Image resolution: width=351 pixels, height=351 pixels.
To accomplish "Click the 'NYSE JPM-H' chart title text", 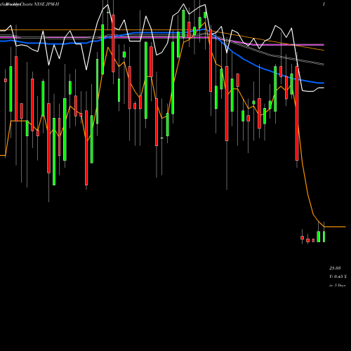I will [x=46, y=4].
